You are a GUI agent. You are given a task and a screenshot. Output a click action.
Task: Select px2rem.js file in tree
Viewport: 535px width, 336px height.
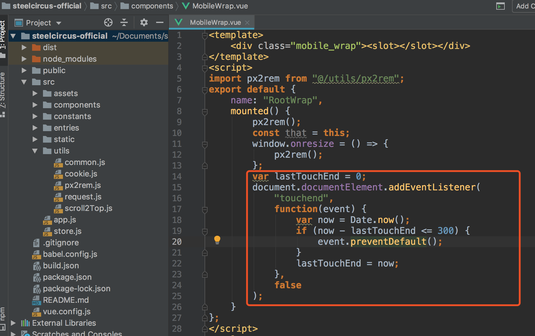77,185
